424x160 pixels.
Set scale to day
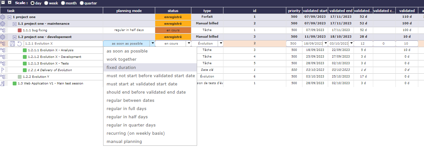pos(32,3)
